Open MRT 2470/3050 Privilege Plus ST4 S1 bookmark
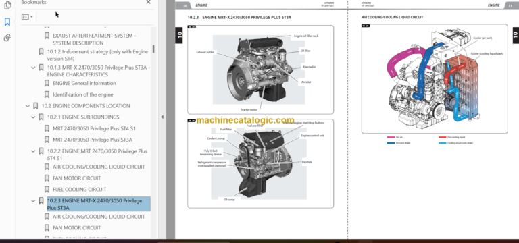Viewport: 519px width, 243px height. (x=95, y=128)
